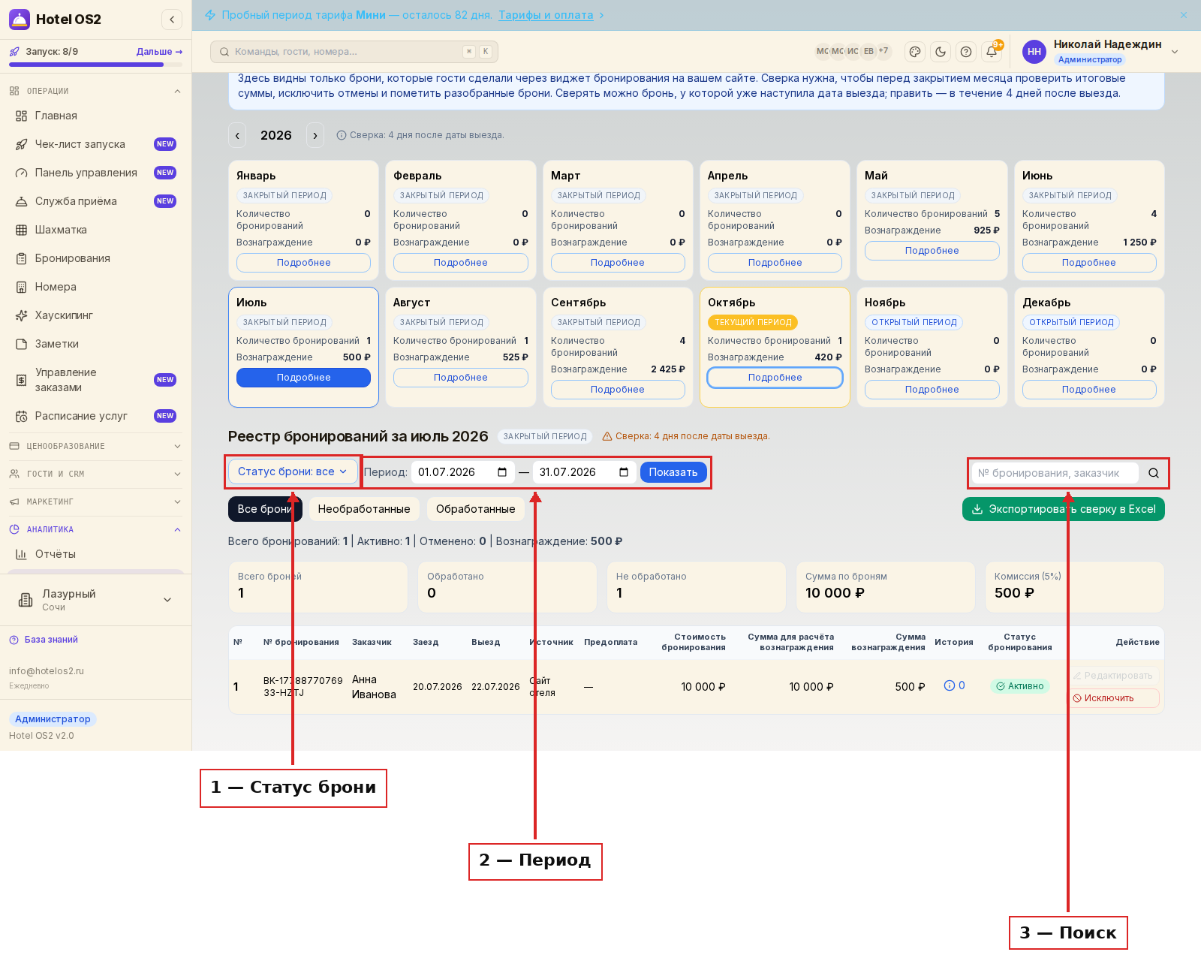Image resolution: width=1201 pixels, height=967 pixels.
Task: Switch to the Необработанные tab
Action: tap(364, 509)
